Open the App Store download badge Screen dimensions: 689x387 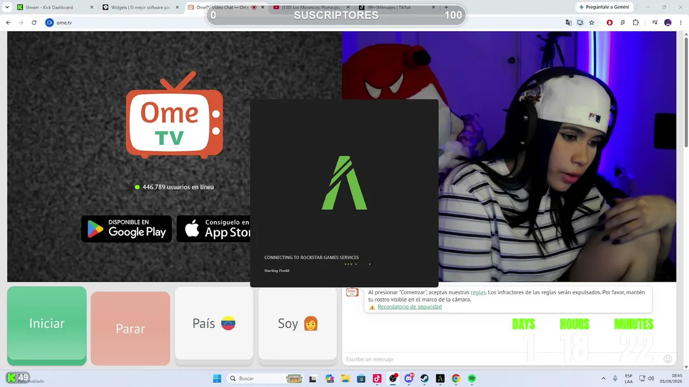pos(214,229)
